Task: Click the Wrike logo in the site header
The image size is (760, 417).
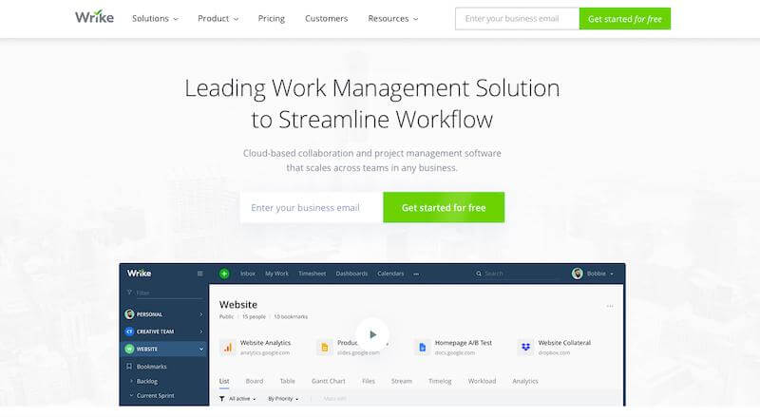Action: (94, 17)
